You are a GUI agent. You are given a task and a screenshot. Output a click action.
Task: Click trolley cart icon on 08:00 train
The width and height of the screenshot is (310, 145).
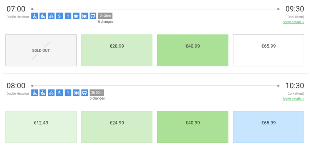(x=85, y=93)
